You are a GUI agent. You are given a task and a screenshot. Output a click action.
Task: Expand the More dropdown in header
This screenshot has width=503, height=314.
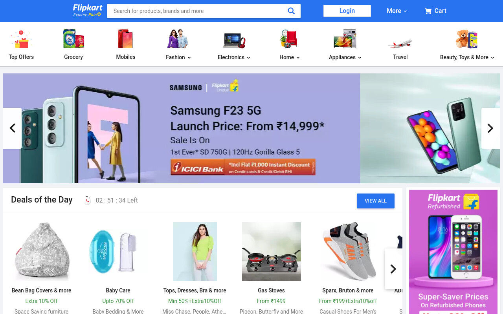(397, 11)
